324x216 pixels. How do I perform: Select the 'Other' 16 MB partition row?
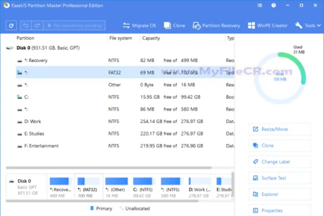pyautogui.click(x=125, y=85)
